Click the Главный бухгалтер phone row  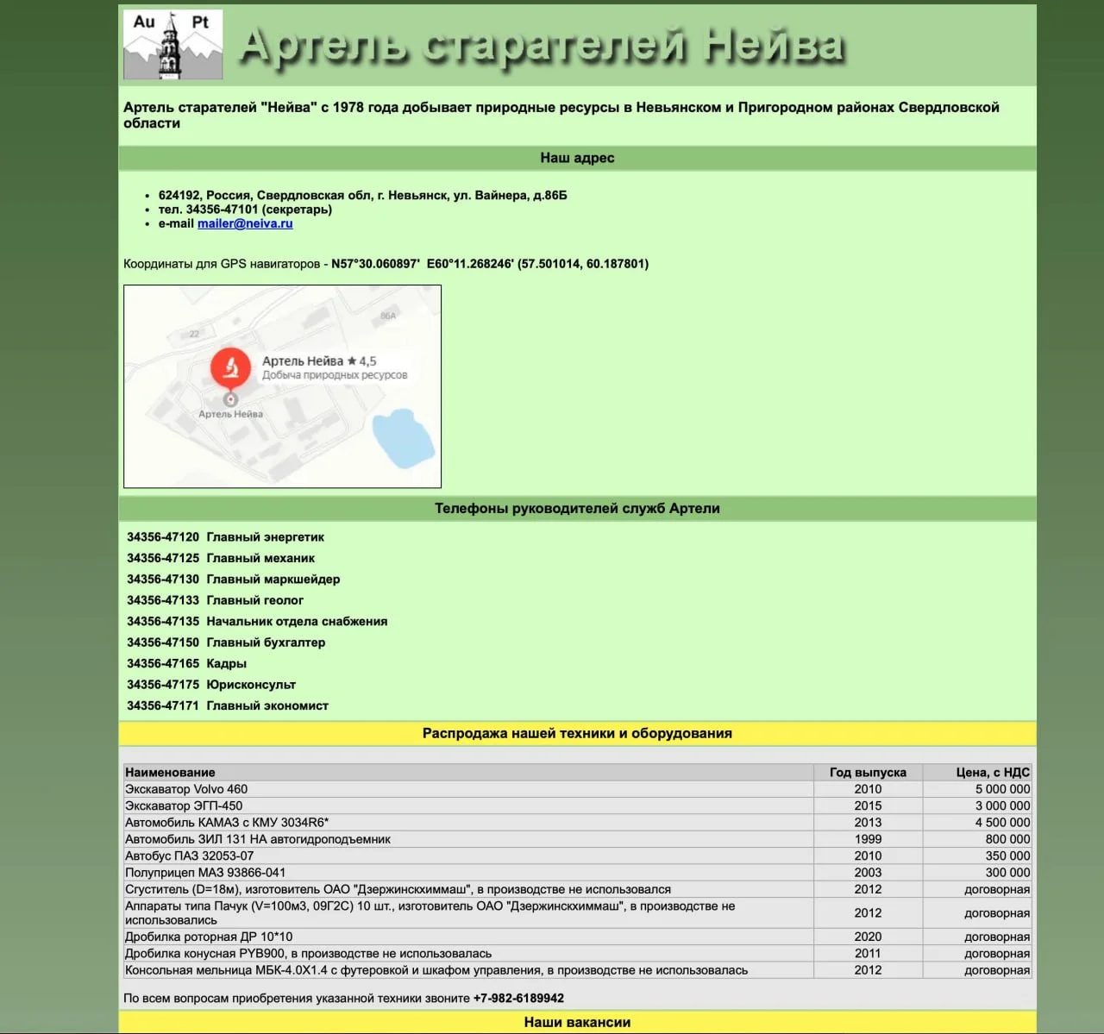pos(226,642)
